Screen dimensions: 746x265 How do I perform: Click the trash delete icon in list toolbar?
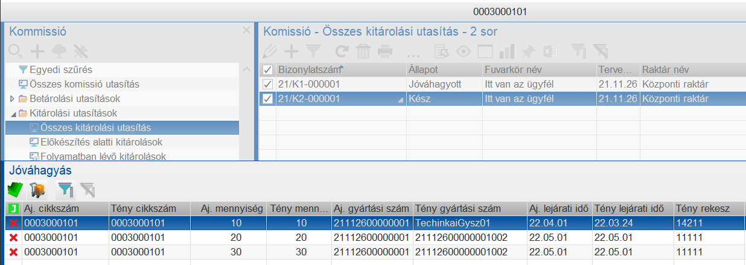pos(363,51)
